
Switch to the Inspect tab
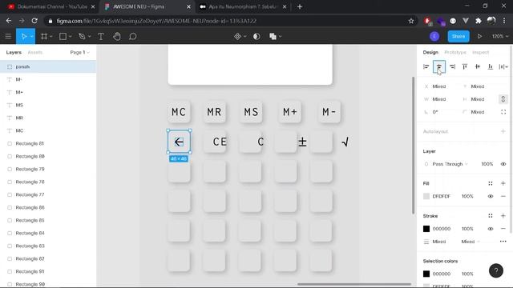(x=480, y=52)
